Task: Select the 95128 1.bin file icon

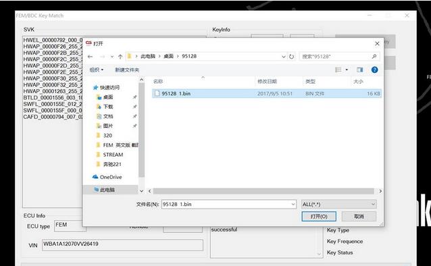Action: pyautogui.click(x=157, y=93)
